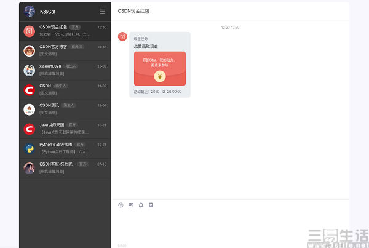Click CSDN官方博客 monkey avatar
The height and width of the screenshot is (248, 369).
[30, 50]
